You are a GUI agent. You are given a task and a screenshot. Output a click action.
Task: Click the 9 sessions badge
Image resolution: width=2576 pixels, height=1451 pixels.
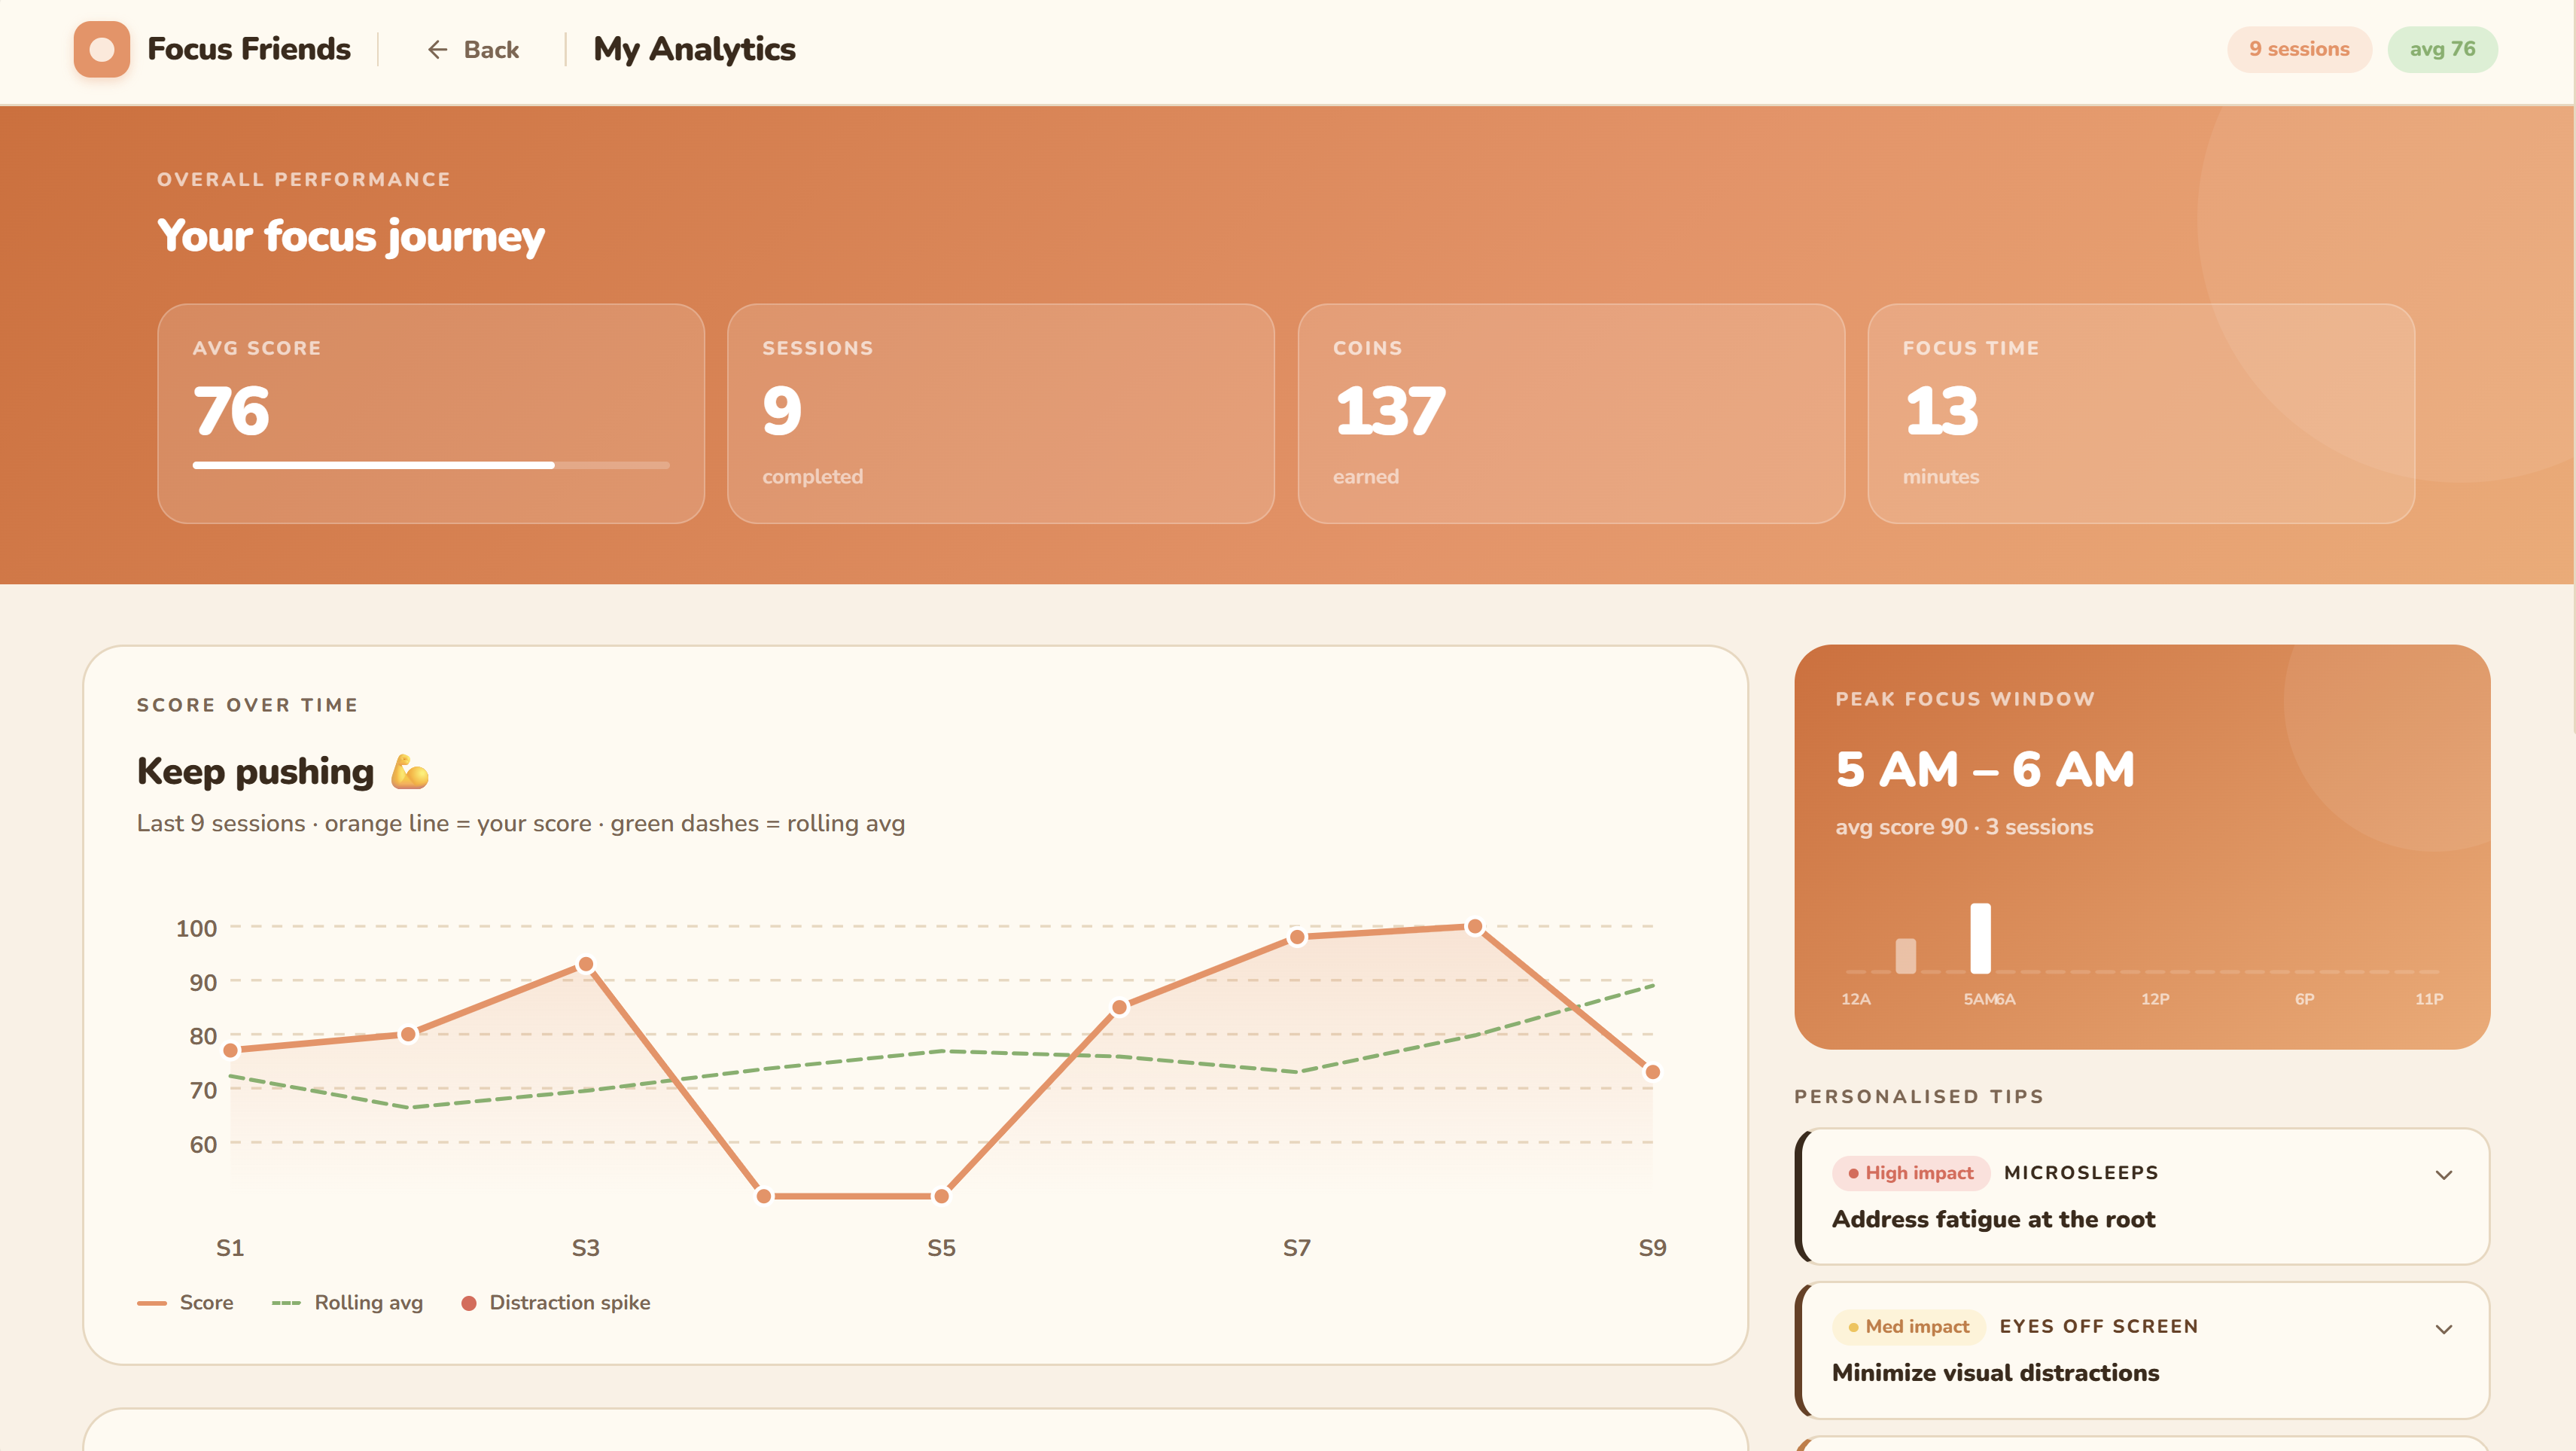2298,49
